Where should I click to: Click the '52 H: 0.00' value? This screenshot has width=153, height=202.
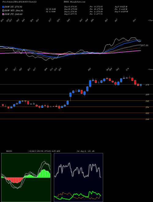click(51, 9)
